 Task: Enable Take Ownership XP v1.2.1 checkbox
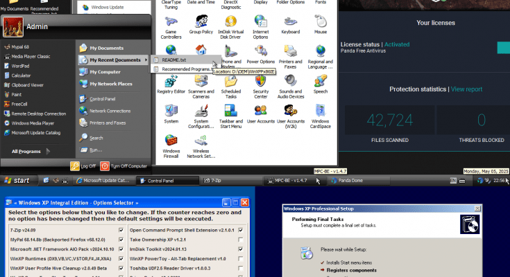240,240
